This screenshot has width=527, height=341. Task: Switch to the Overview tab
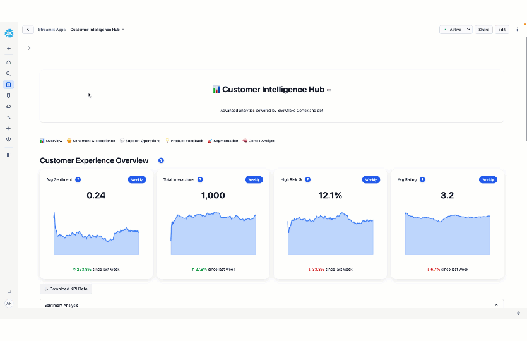51,141
